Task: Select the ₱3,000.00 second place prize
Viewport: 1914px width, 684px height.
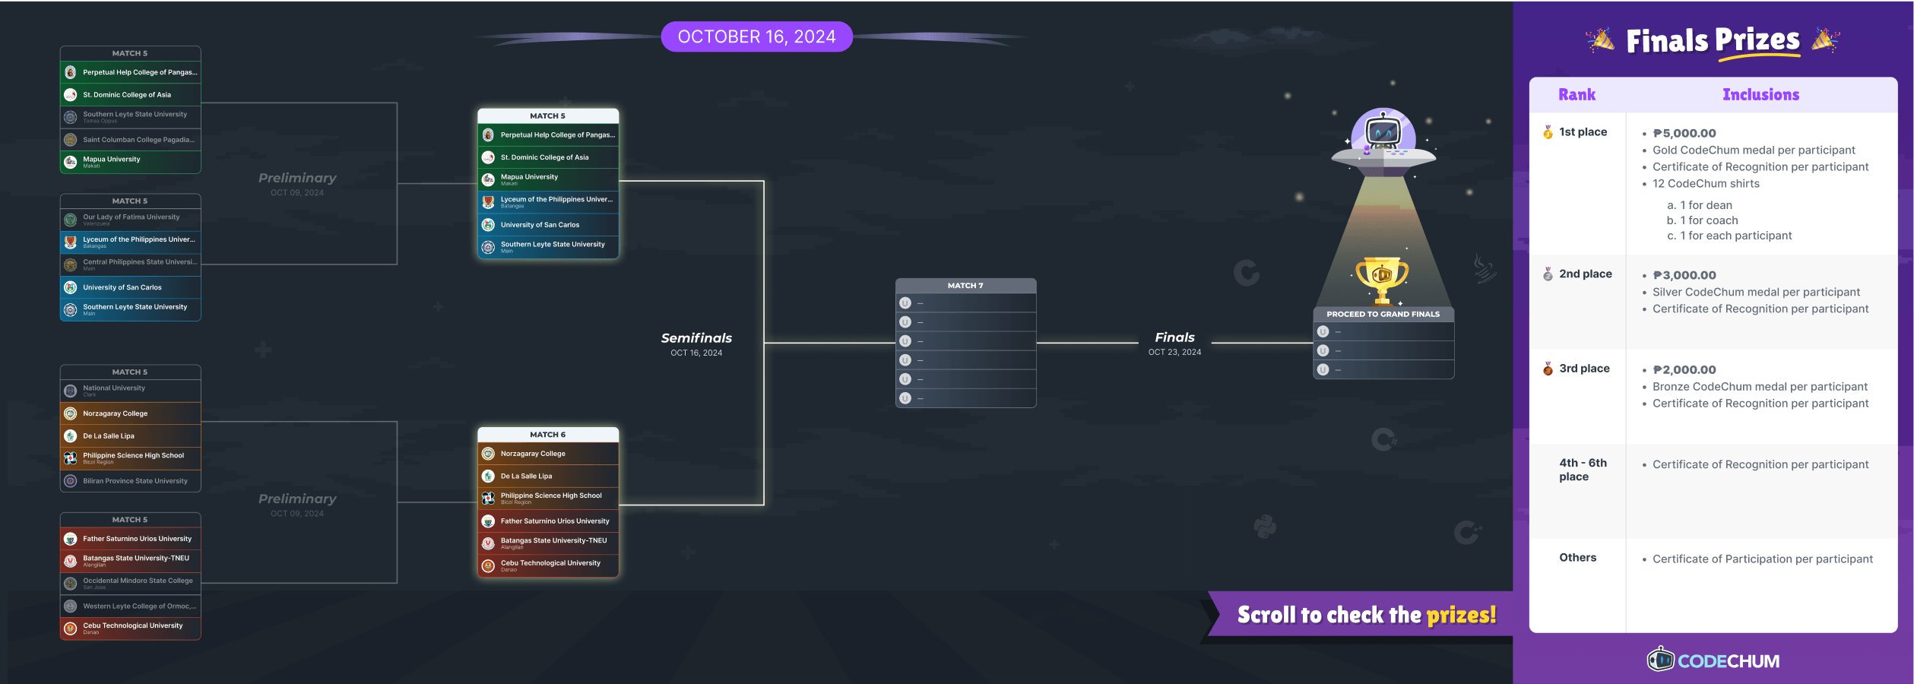Action: point(1684,275)
